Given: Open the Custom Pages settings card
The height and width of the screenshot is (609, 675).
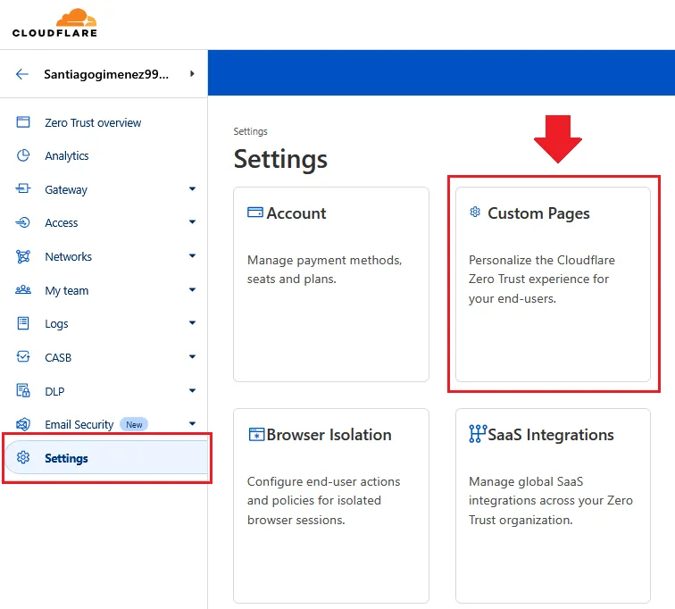Looking at the screenshot, I should pyautogui.click(x=553, y=283).
